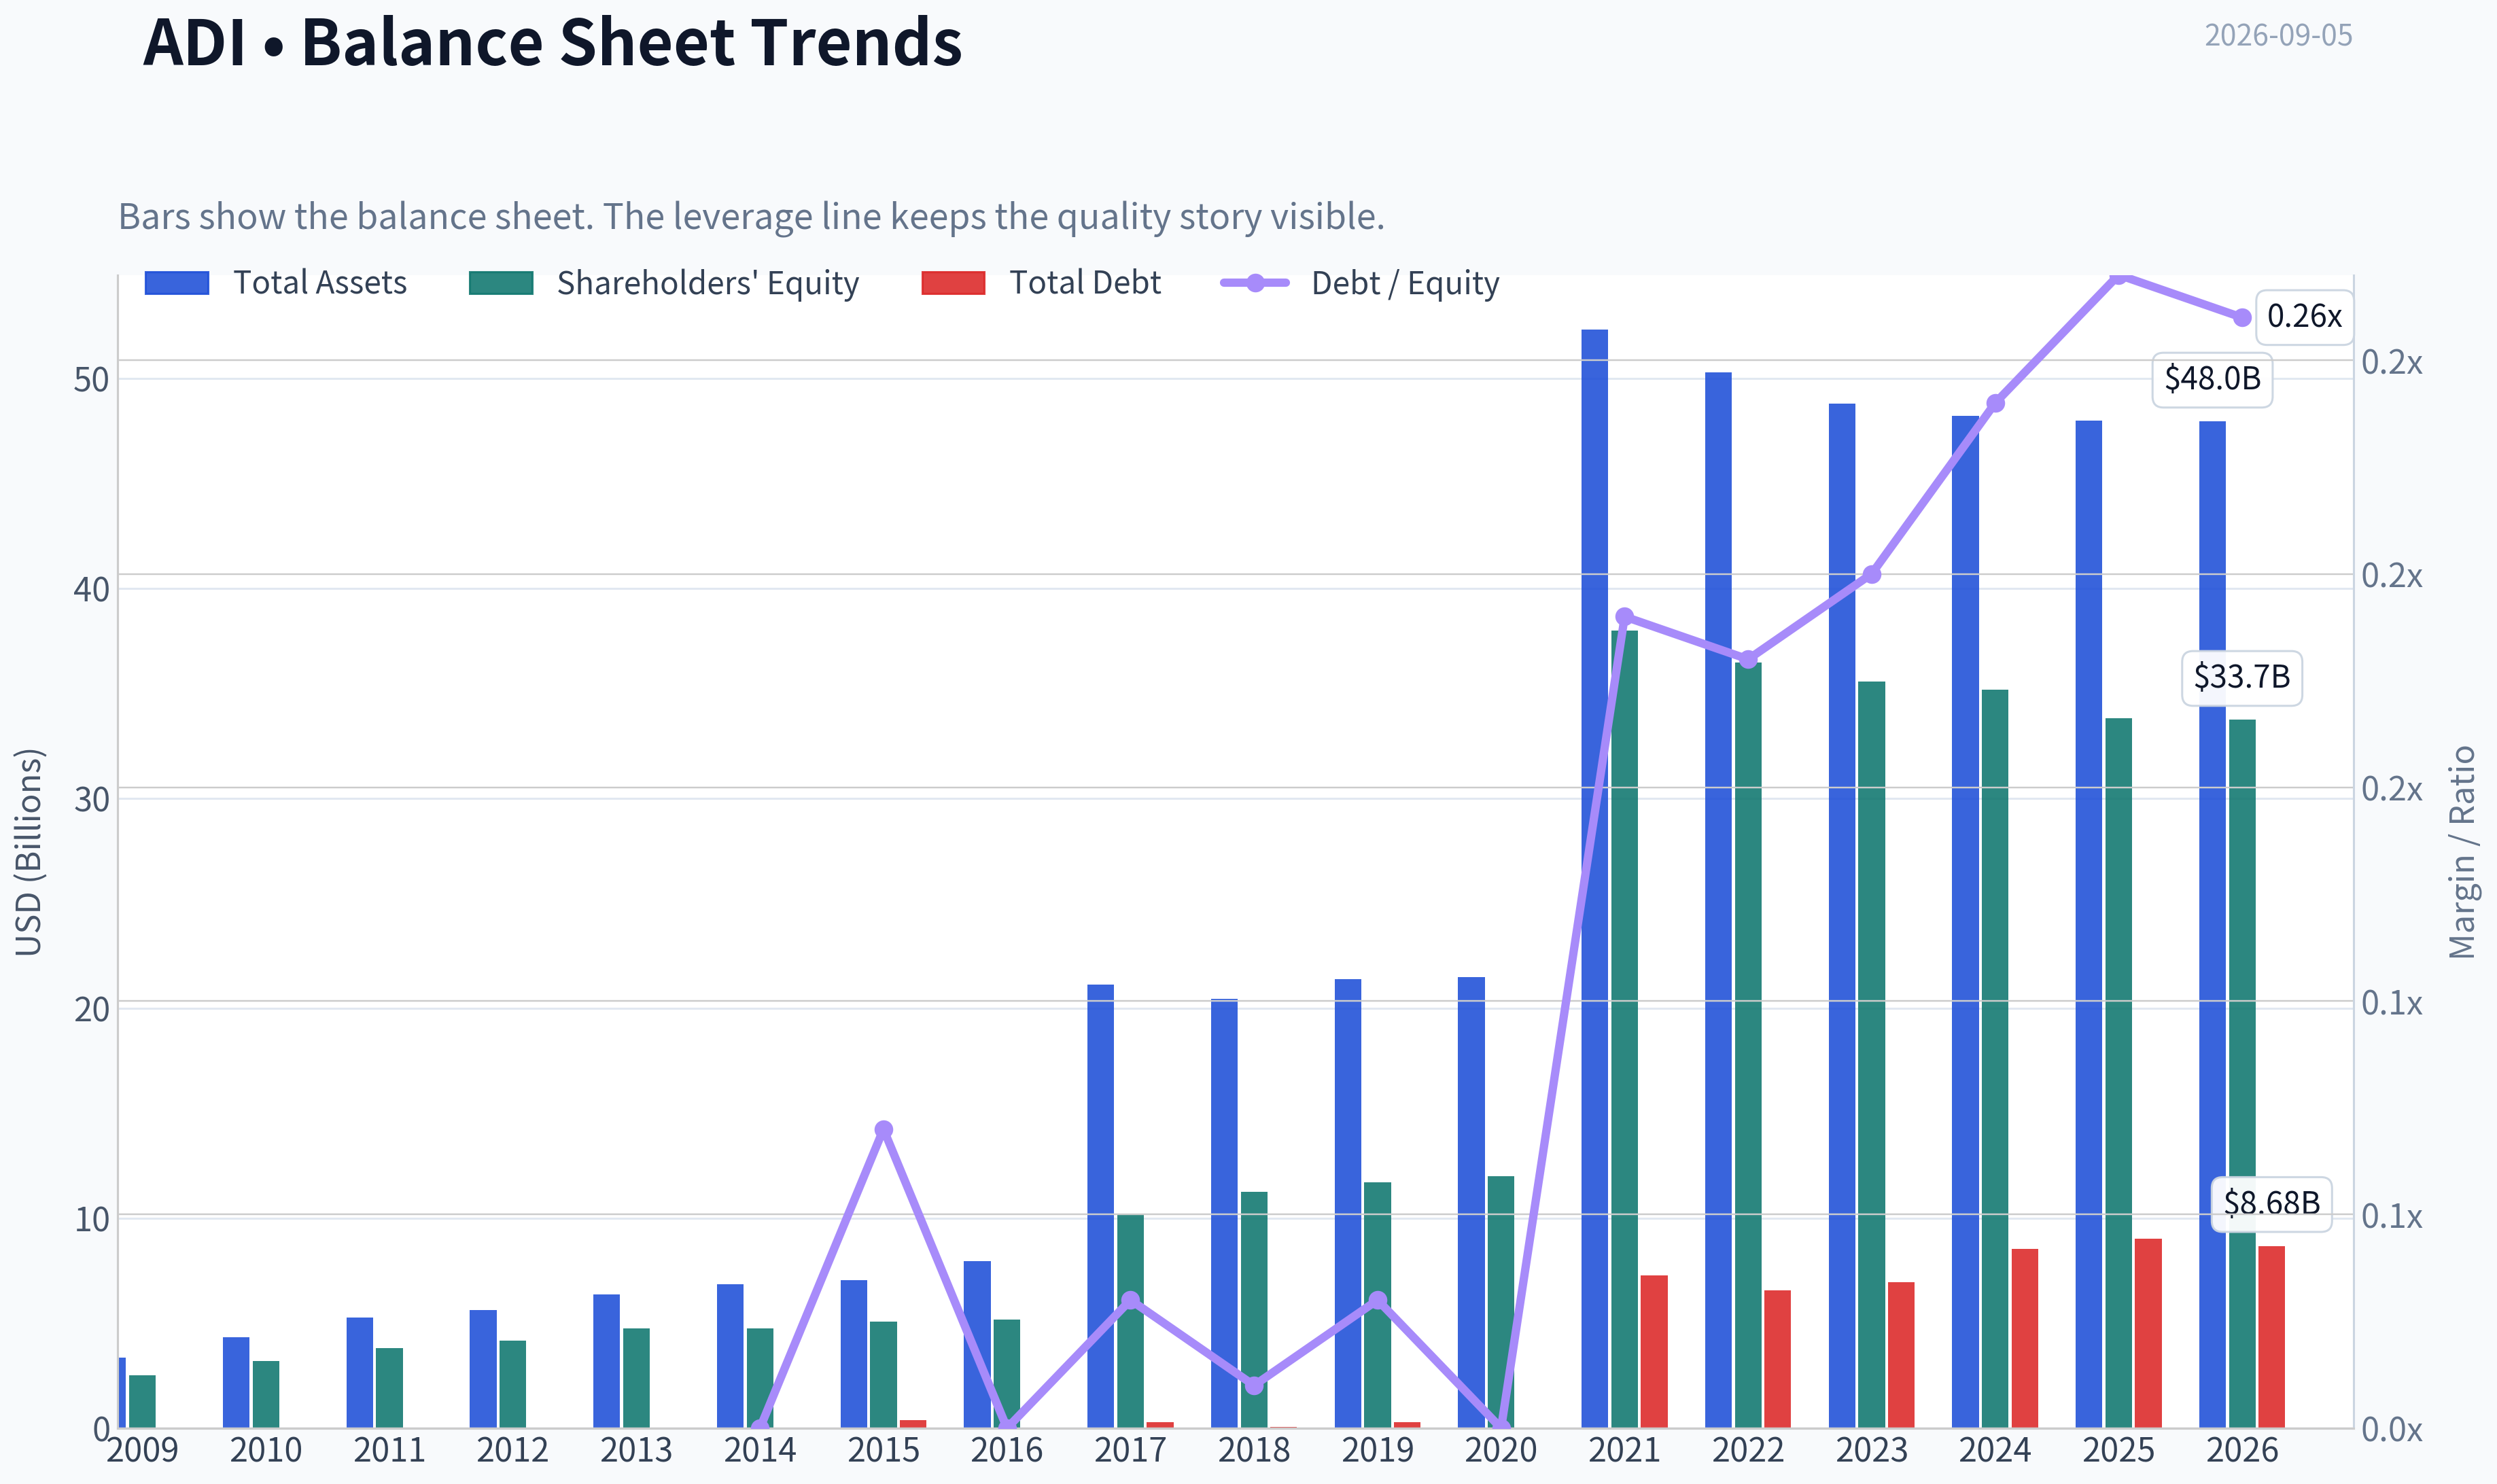2497x1484 pixels.
Task: Click the red Total Debt legend swatch
Action: click(x=953, y=283)
